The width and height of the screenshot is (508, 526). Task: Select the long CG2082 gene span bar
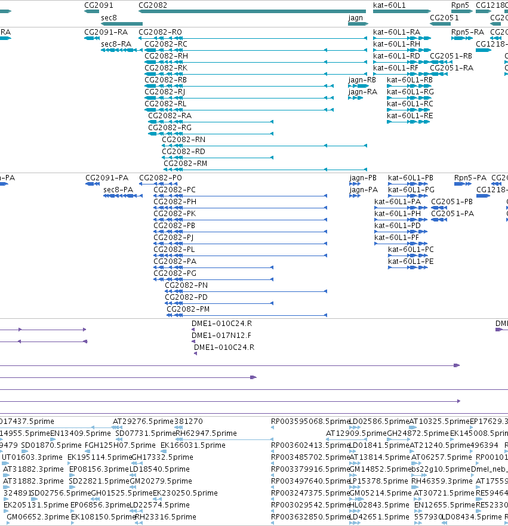coord(252,11)
